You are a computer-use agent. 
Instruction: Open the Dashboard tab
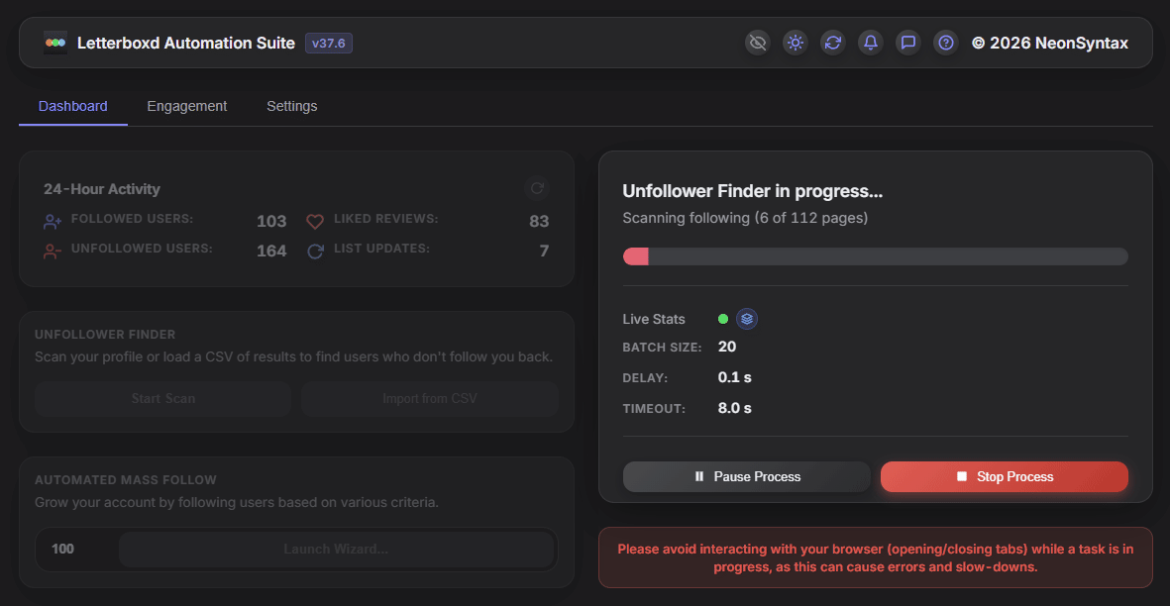(73, 106)
